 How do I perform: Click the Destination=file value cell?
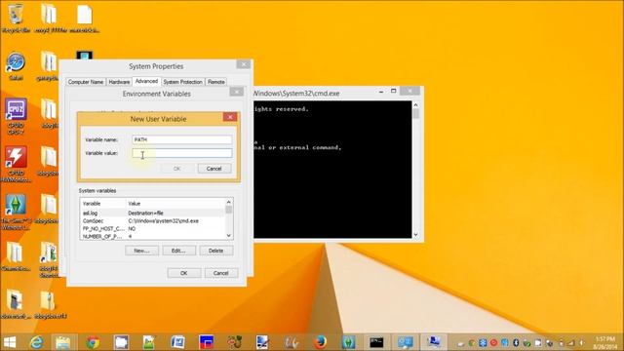[145, 214]
